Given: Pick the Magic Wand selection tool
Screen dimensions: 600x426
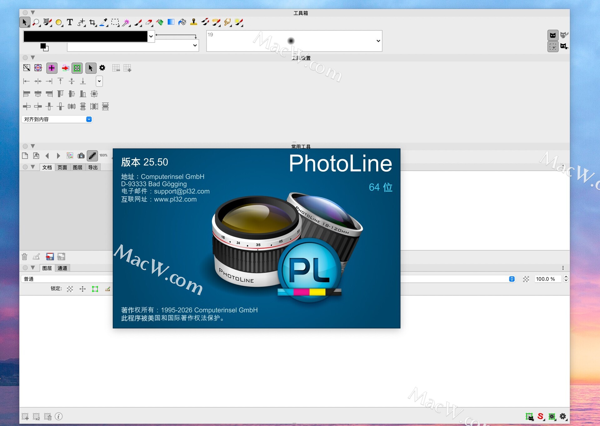Looking at the screenshot, I should pos(126,22).
